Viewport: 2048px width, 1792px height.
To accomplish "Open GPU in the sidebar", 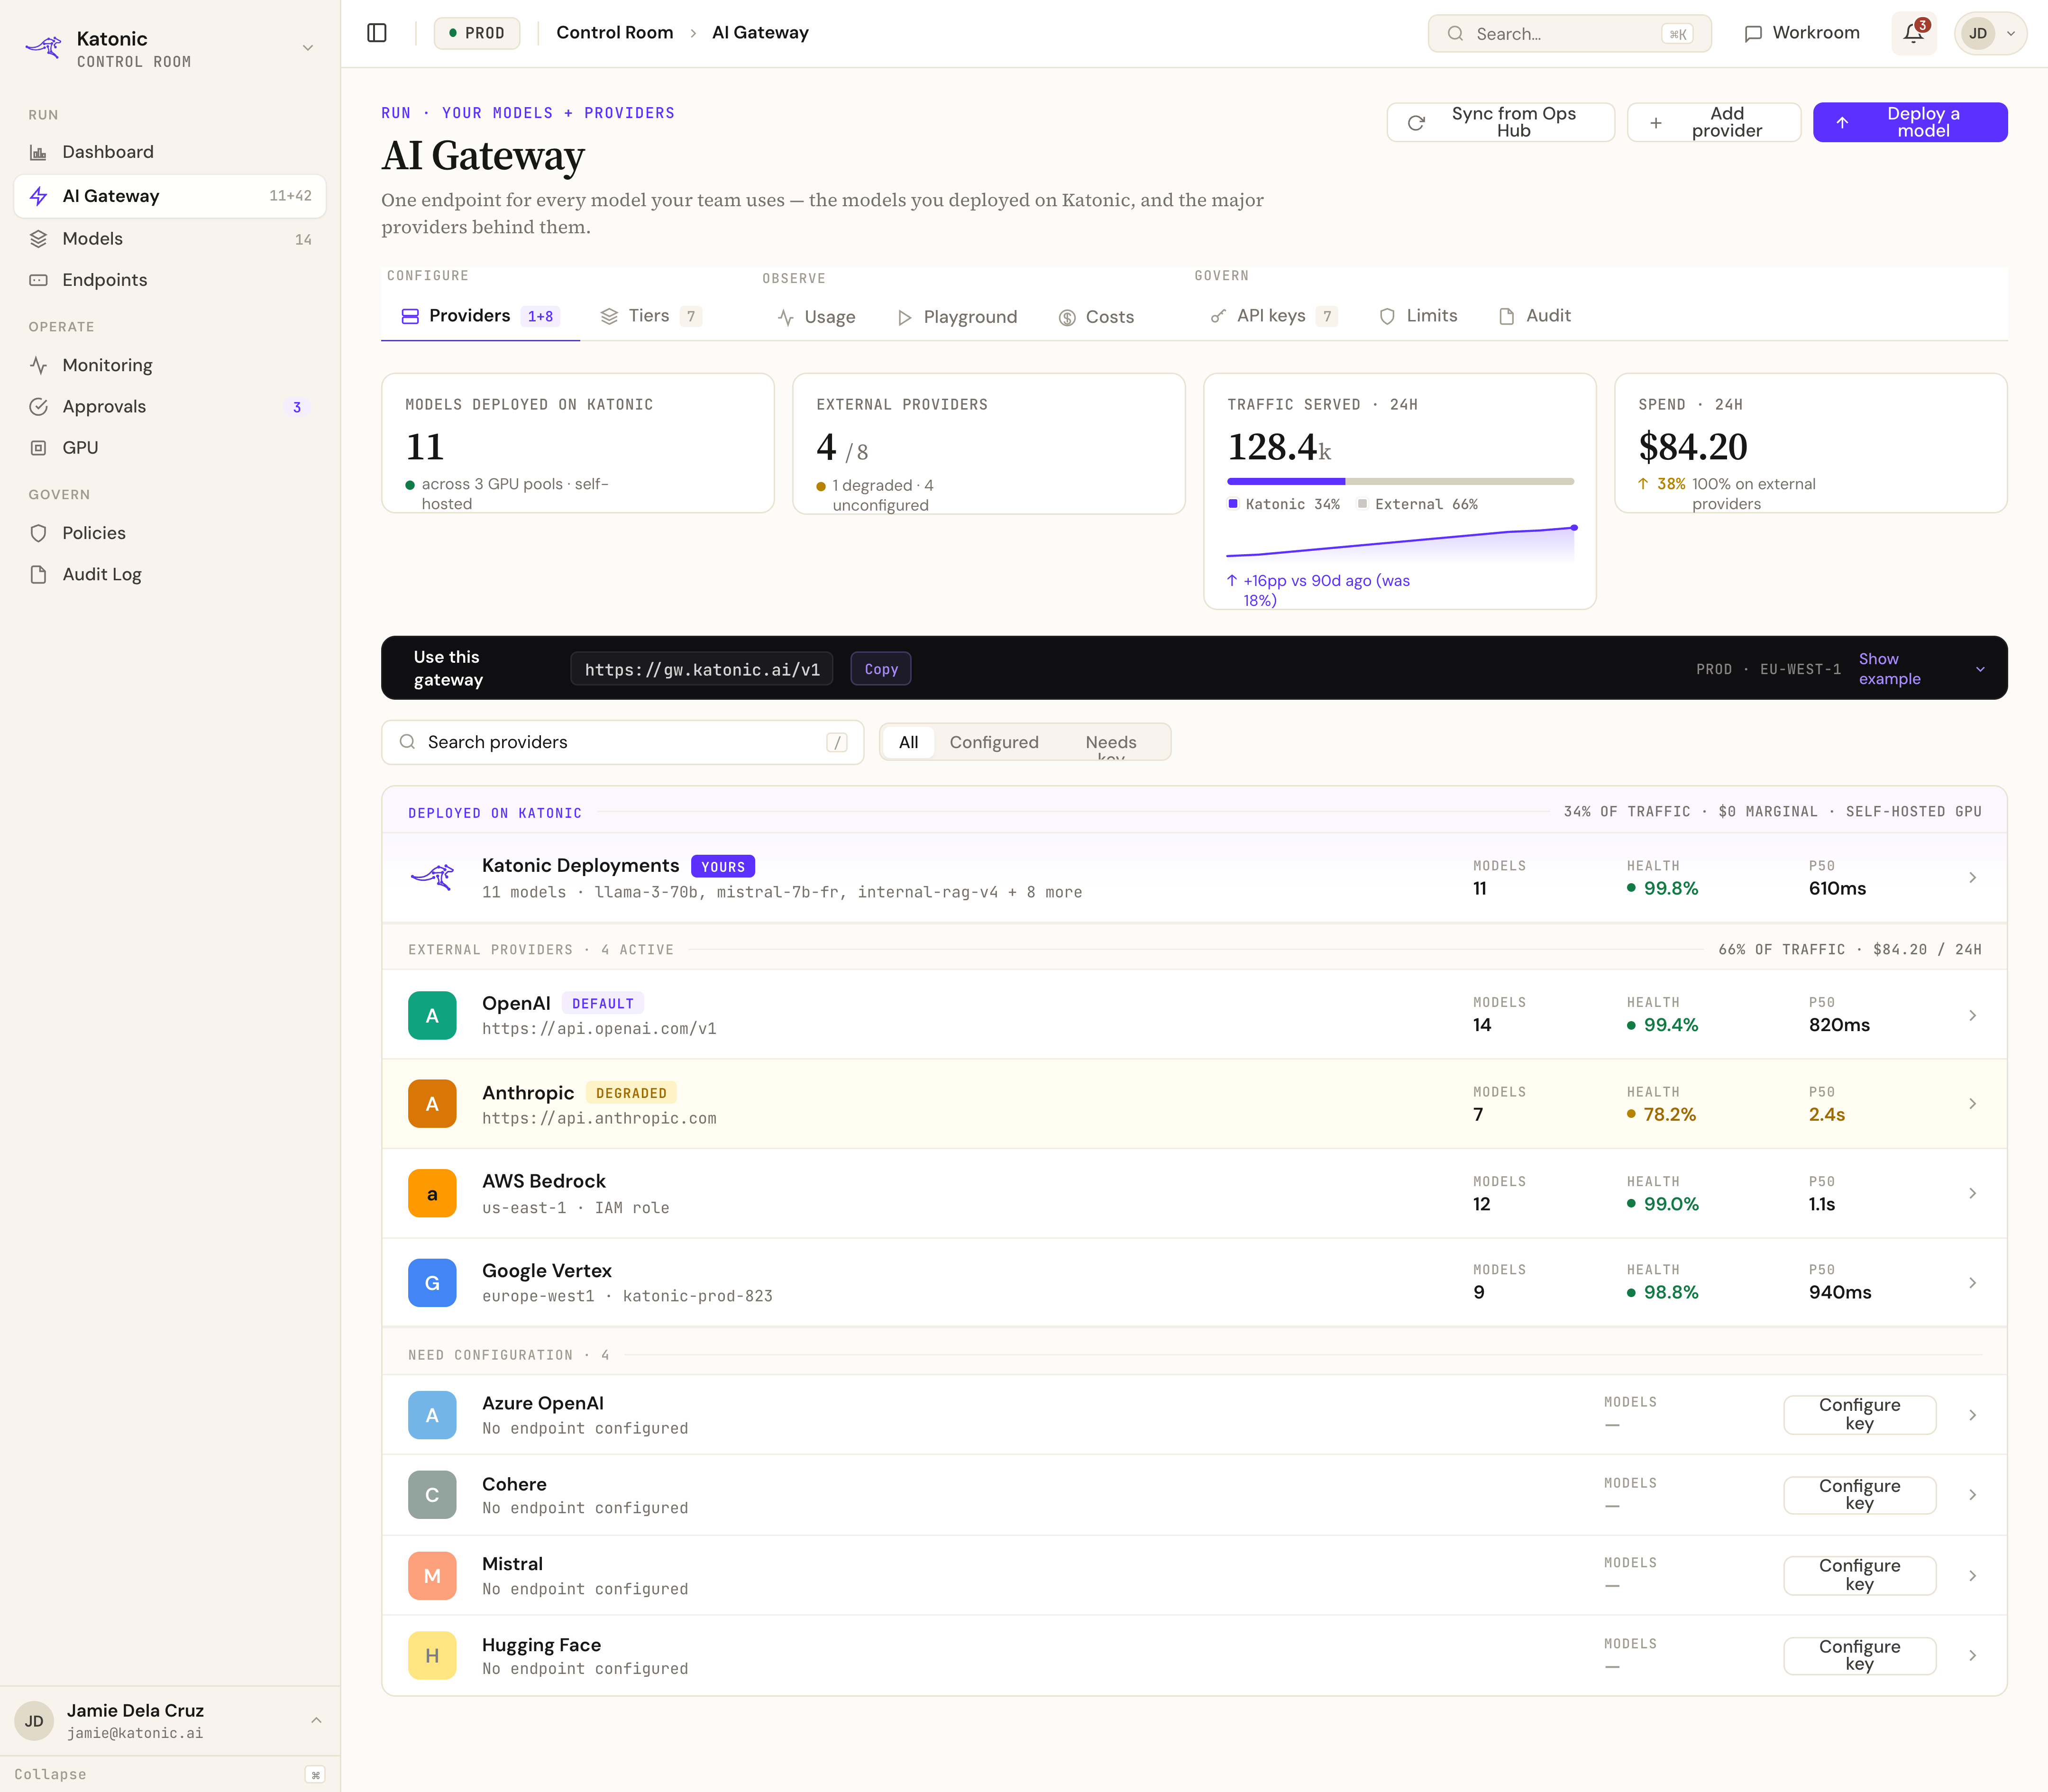I will pyautogui.click(x=170, y=448).
